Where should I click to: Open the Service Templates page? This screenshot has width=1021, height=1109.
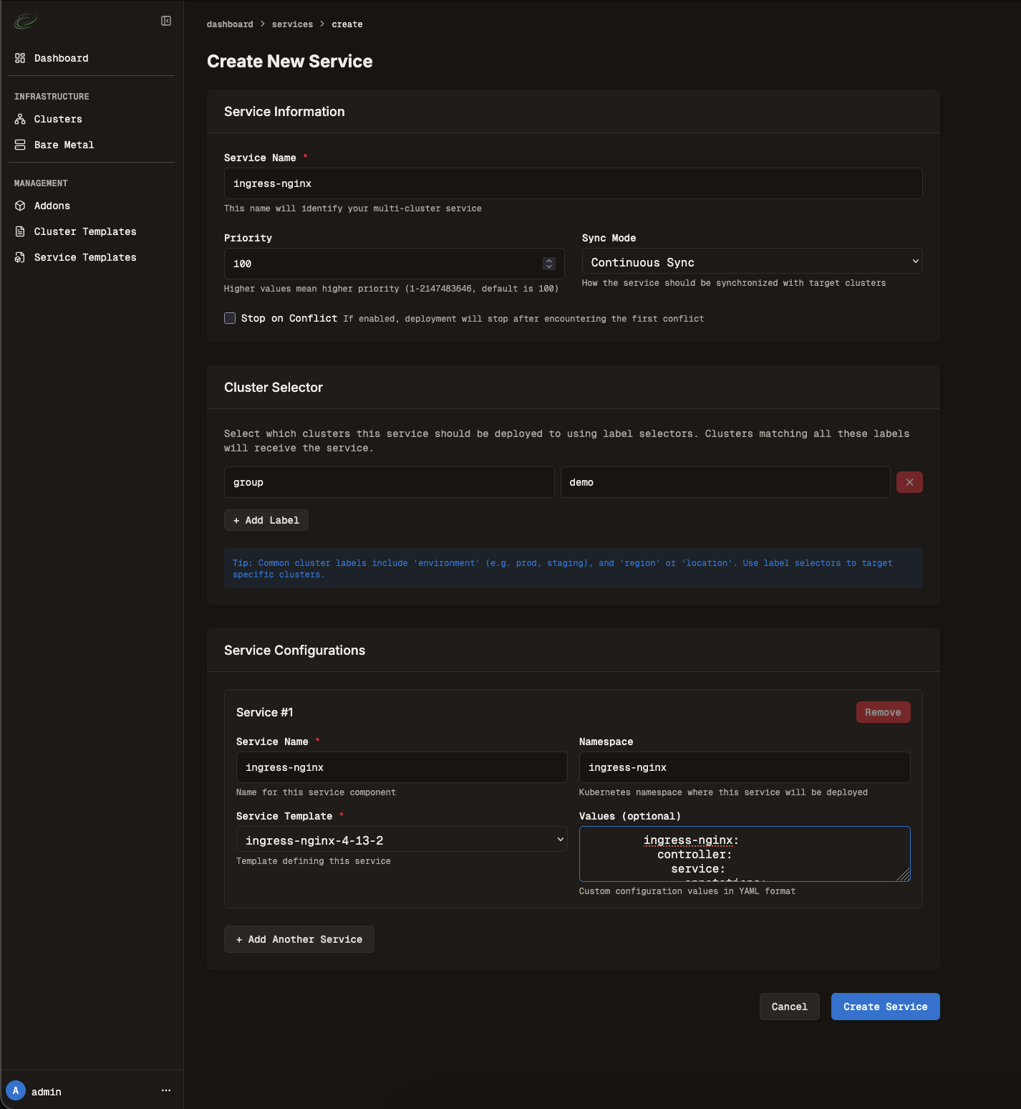tap(84, 257)
